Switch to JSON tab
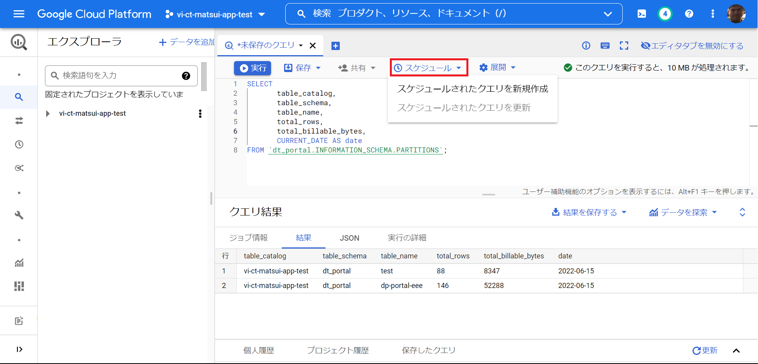This screenshot has height=364, width=758. tap(350, 238)
